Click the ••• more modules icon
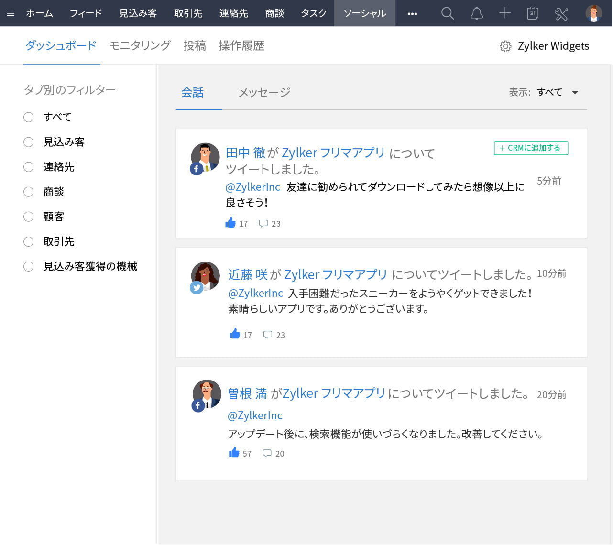The width and height of the screenshot is (613, 545). pos(412,14)
